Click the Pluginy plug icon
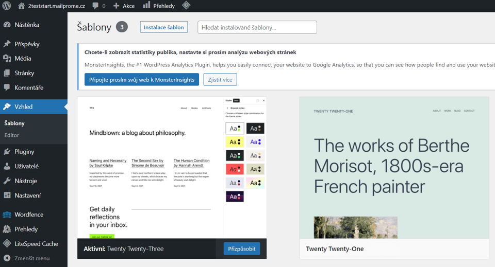The height and width of the screenshot is (267, 495). 7,151
